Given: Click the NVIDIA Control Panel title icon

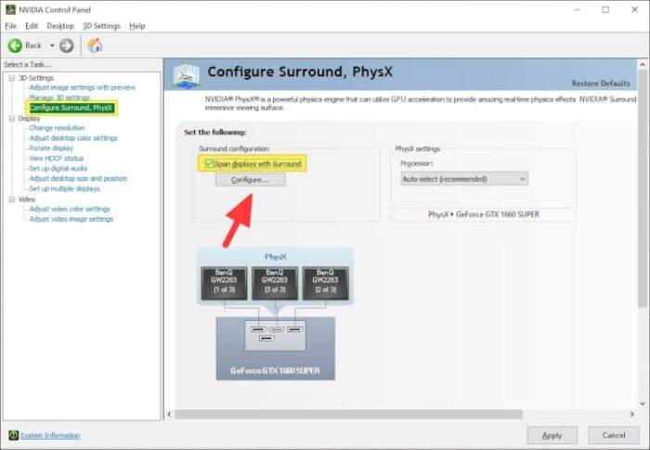Looking at the screenshot, I should [x=11, y=9].
